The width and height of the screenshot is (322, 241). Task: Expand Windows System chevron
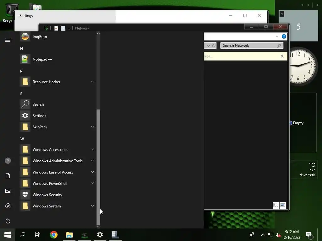(92, 206)
